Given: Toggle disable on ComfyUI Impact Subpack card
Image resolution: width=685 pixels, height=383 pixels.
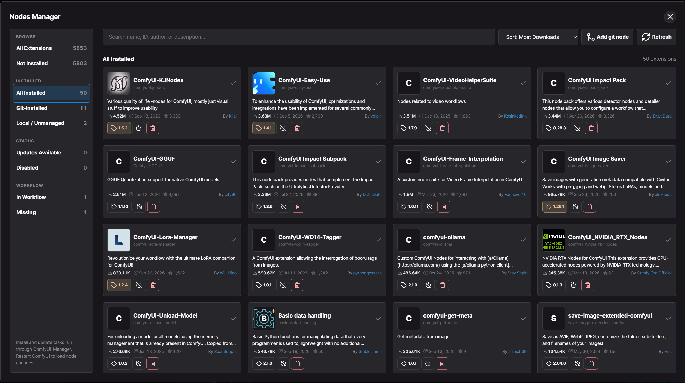Looking at the screenshot, I should pos(284,207).
